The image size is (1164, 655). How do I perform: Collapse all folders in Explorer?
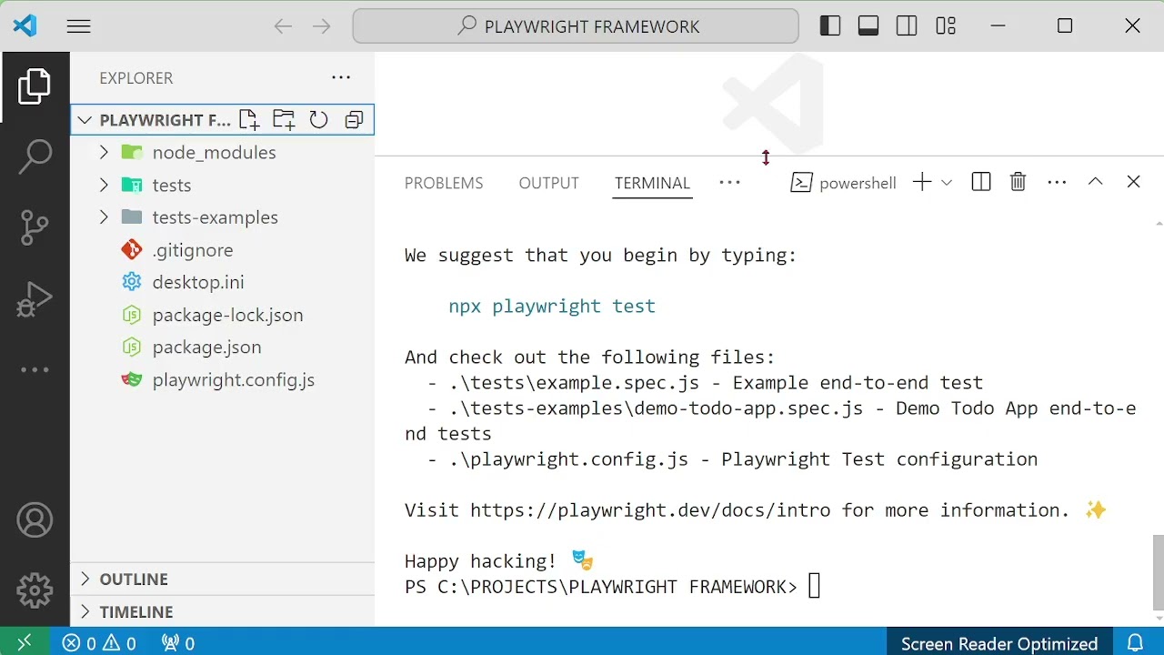point(354,119)
